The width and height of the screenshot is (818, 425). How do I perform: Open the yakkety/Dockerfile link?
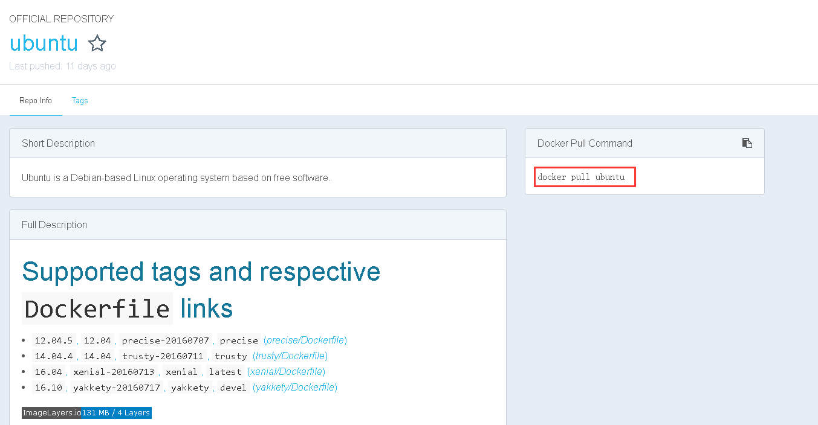[295, 388]
